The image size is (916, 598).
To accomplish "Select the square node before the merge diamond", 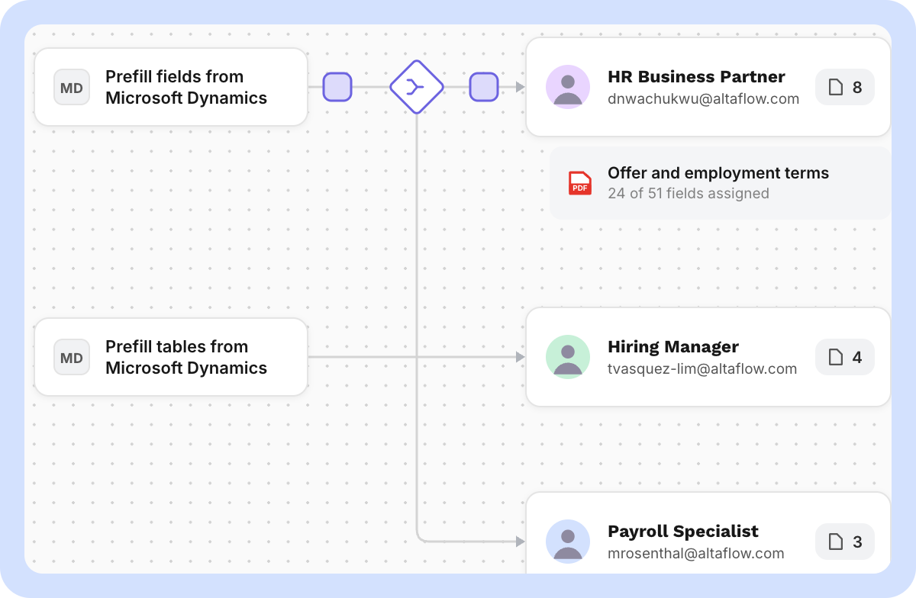I will pos(337,87).
